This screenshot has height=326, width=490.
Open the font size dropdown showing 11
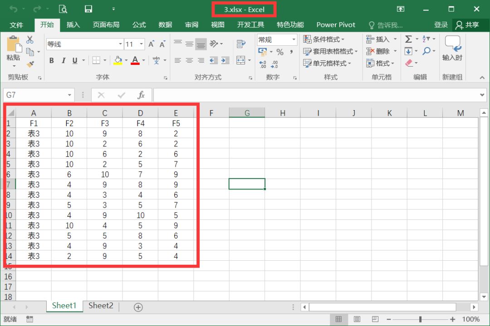(142, 44)
